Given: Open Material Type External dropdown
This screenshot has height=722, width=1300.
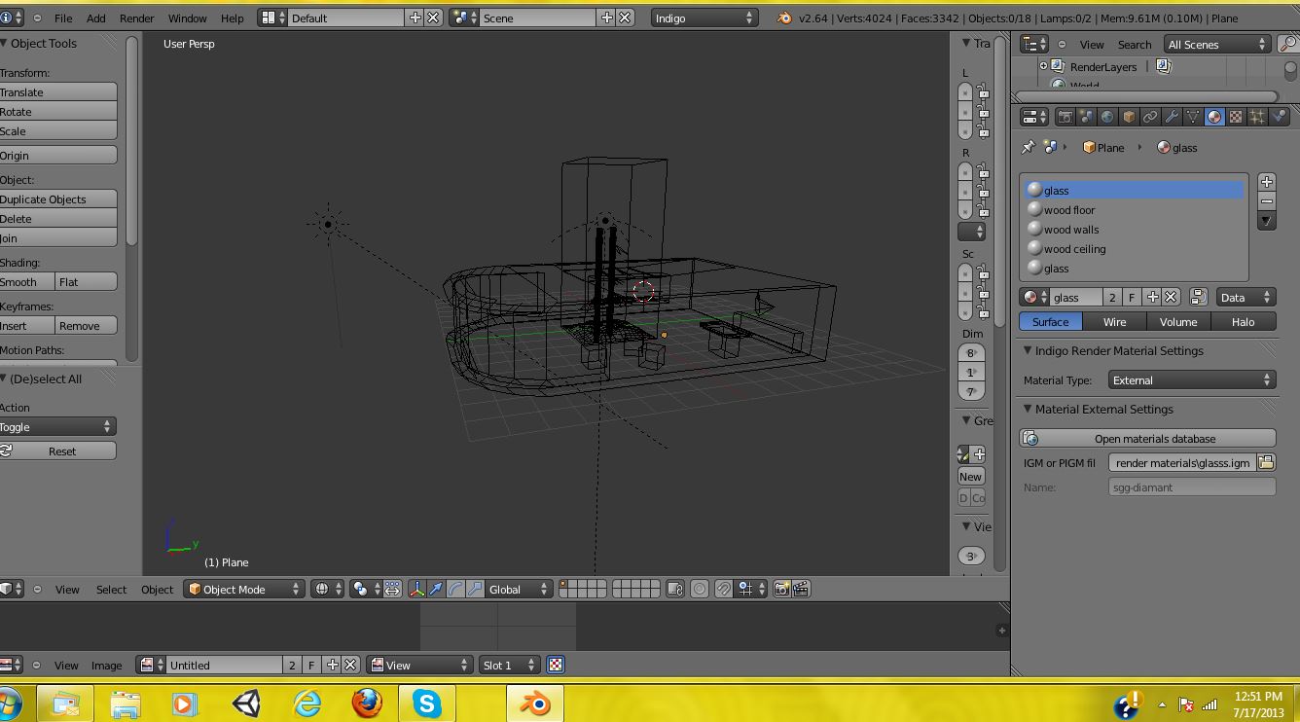Looking at the screenshot, I should [1192, 379].
